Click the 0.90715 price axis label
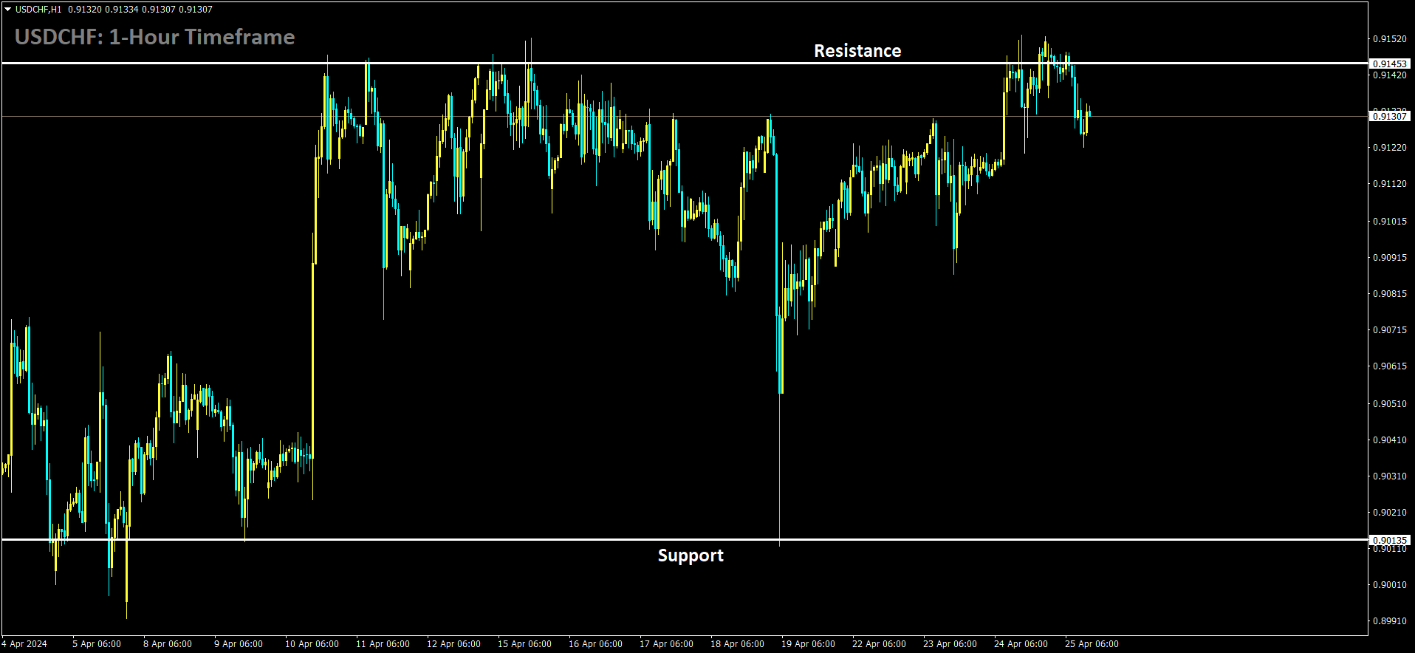The width and height of the screenshot is (1415, 653). [1389, 330]
